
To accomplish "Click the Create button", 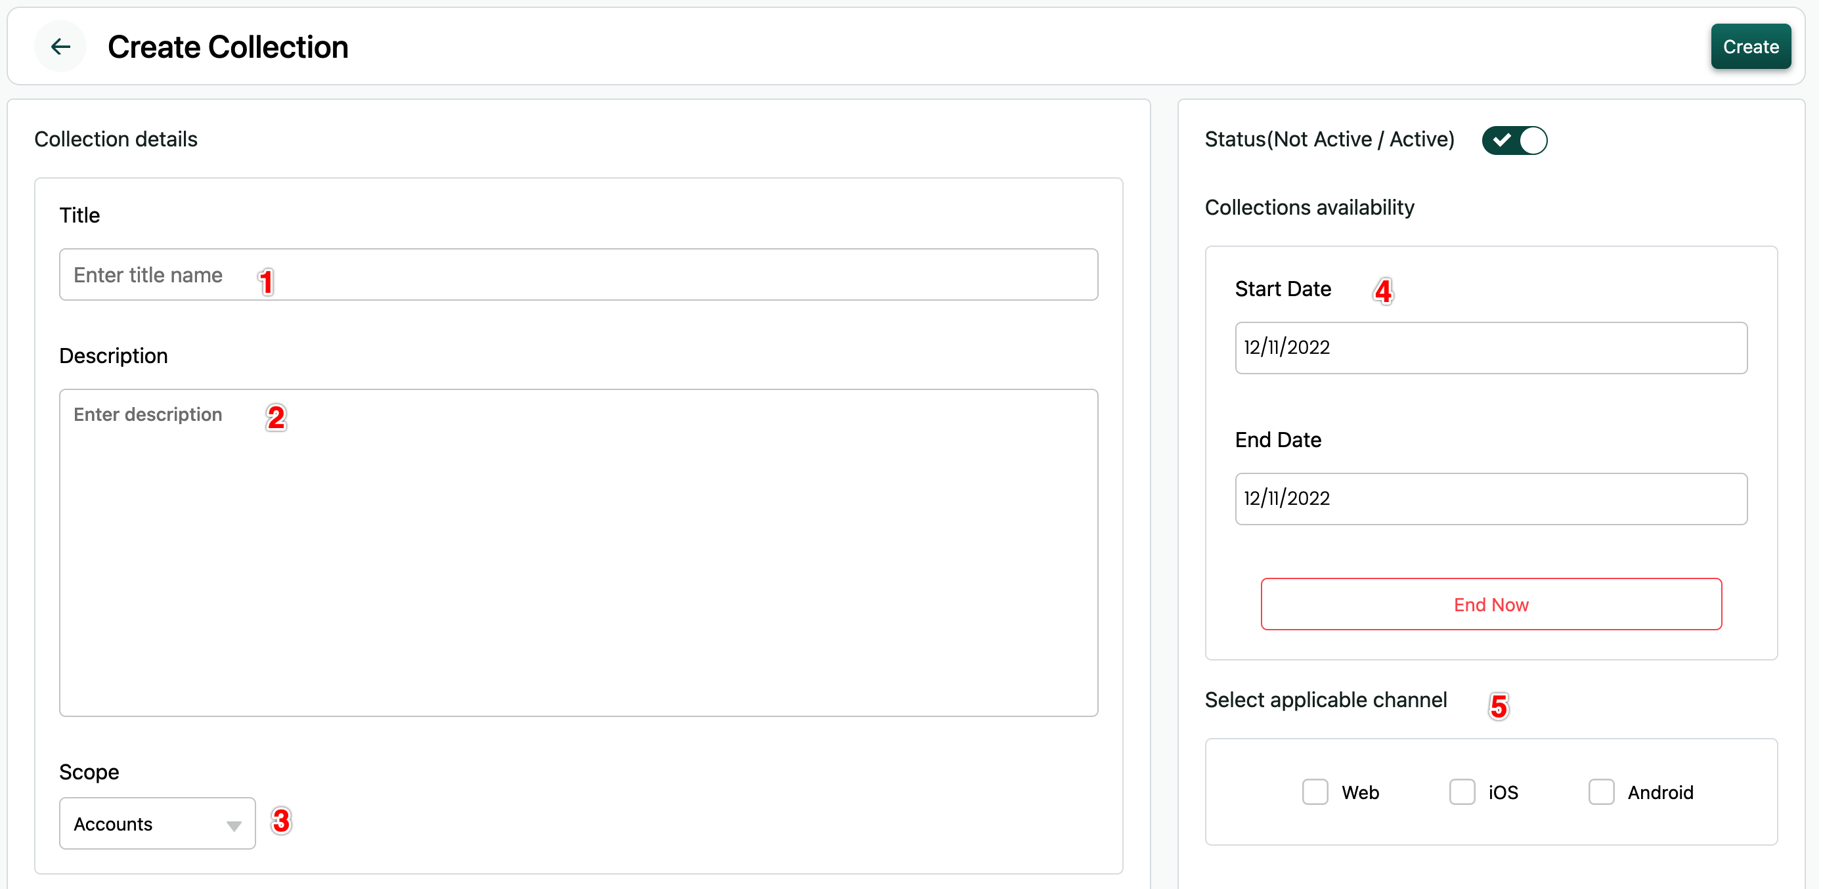I will (x=1750, y=47).
